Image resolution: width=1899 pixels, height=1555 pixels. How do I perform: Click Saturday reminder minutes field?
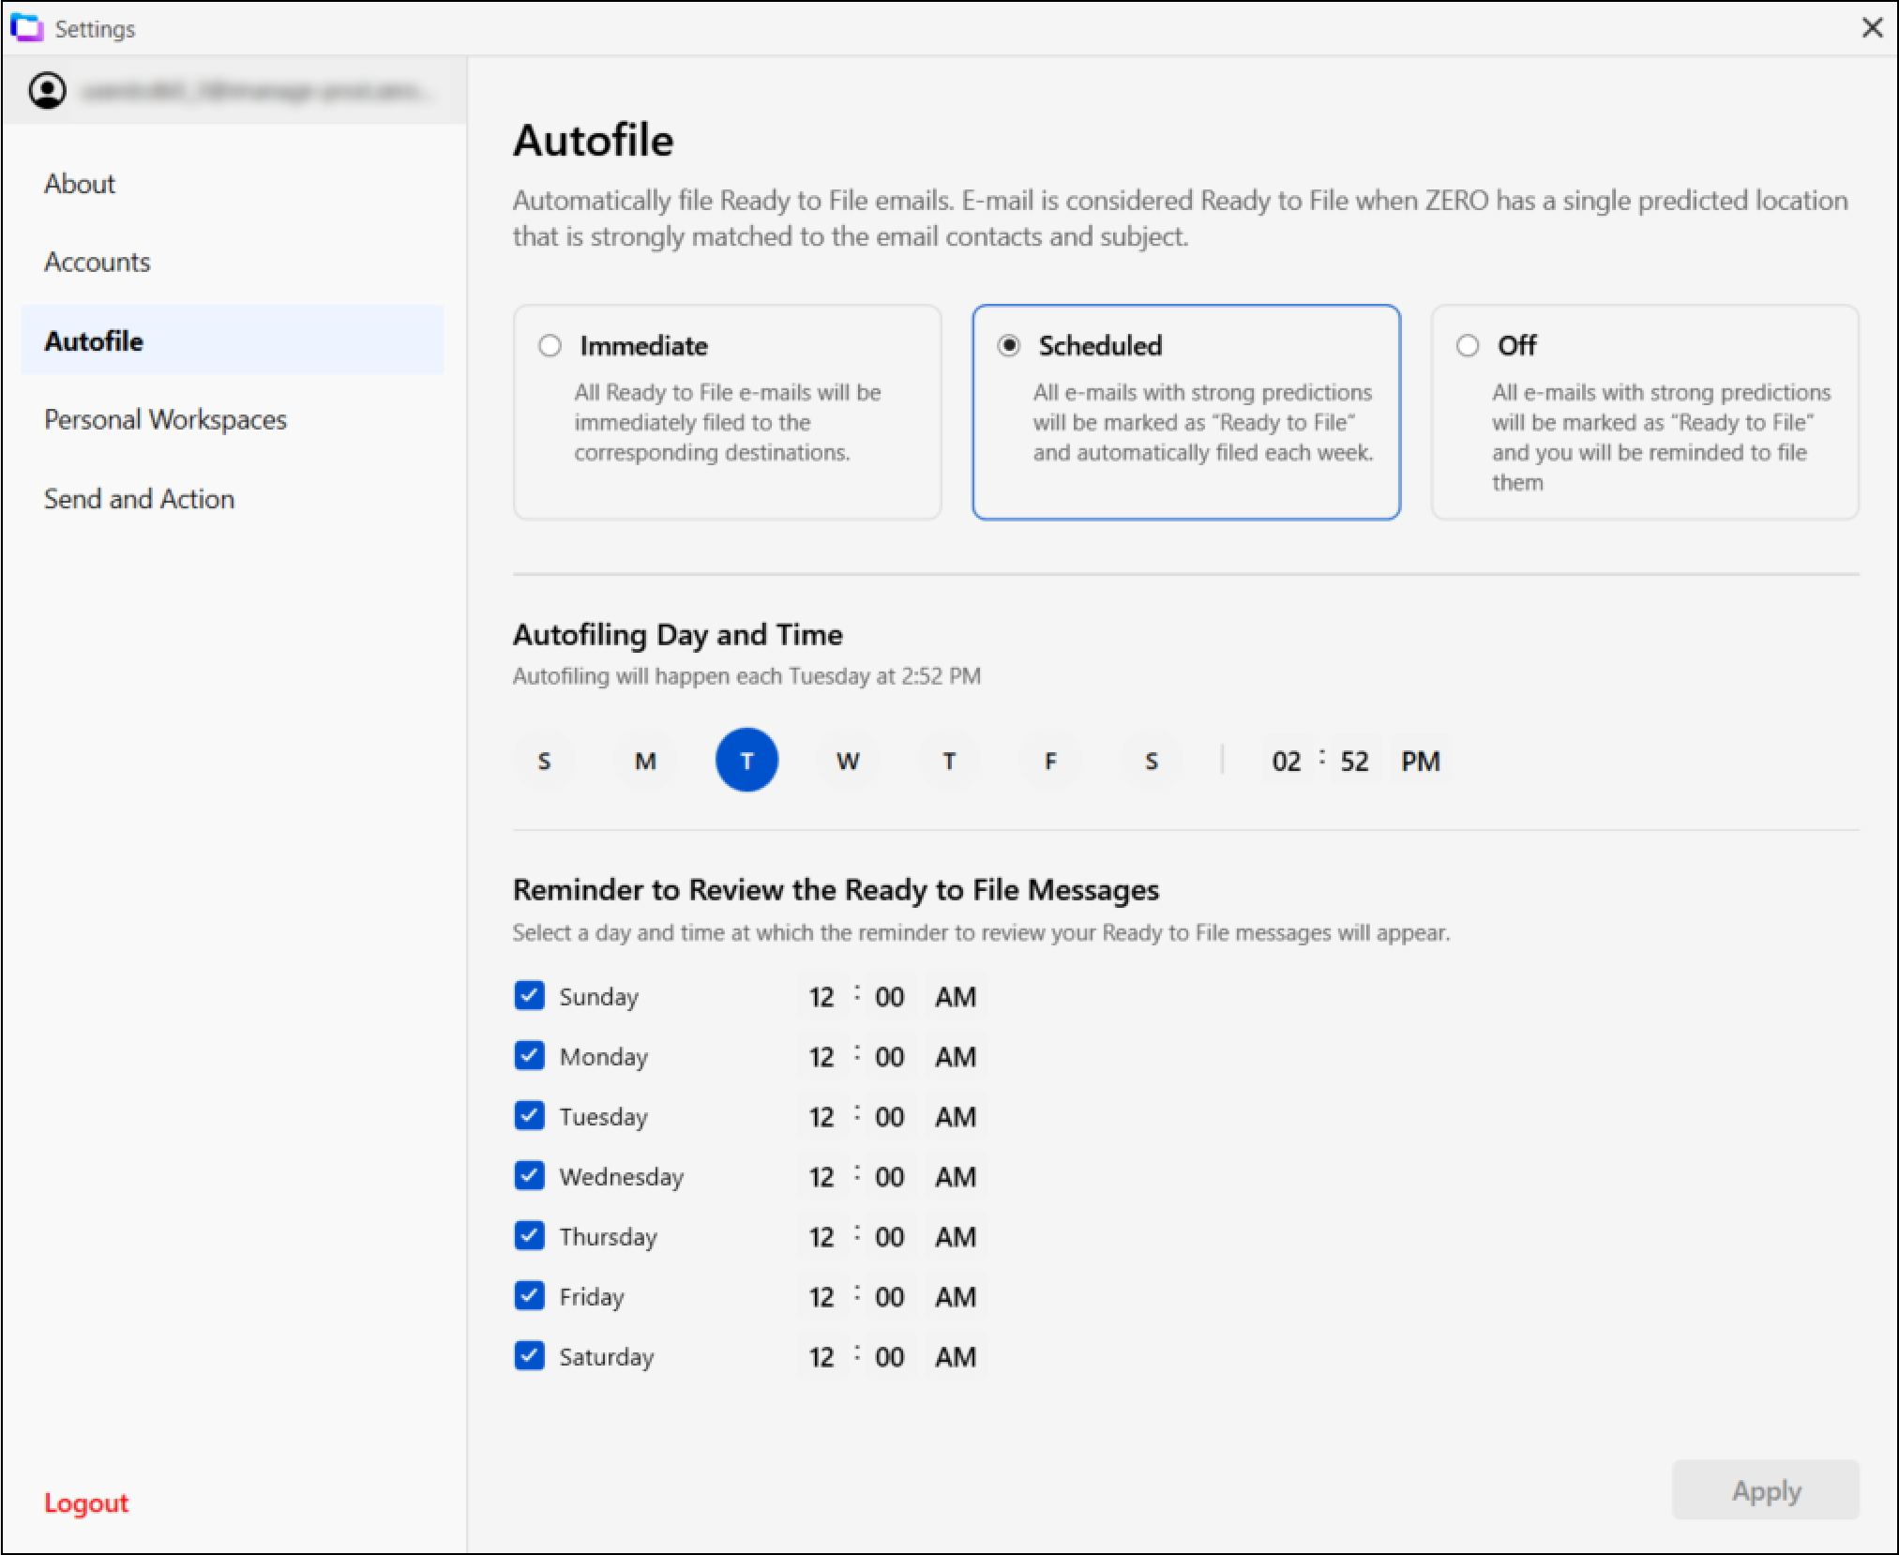[x=889, y=1356]
